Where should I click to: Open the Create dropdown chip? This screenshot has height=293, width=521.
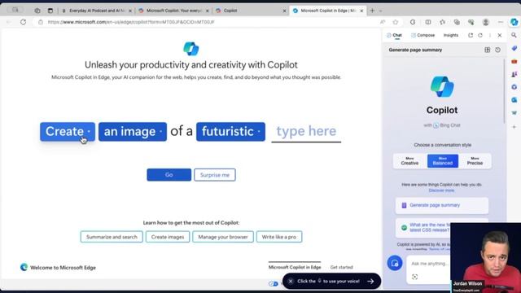(x=68, y=132)
